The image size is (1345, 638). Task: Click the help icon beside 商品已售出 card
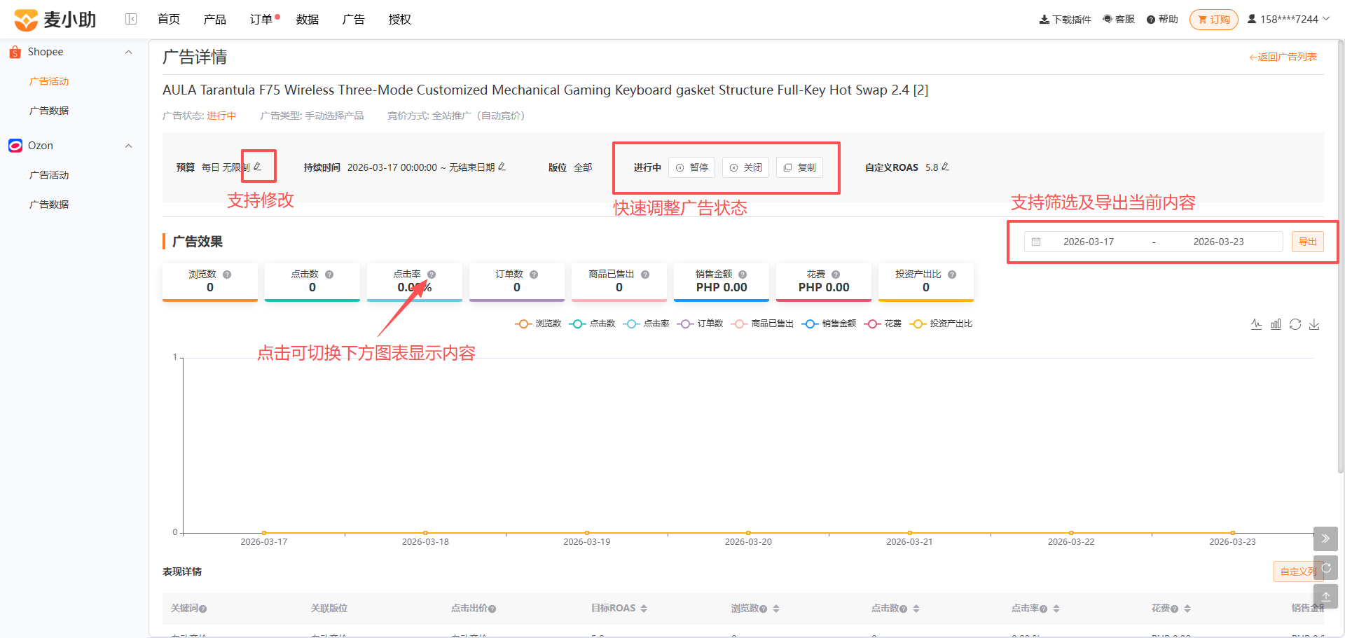[x=645, y=275]
